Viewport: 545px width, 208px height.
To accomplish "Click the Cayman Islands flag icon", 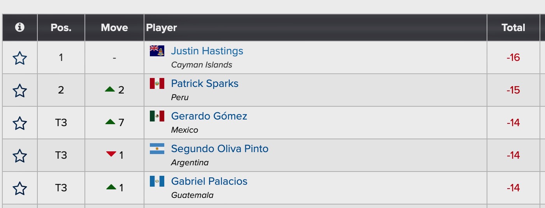I will (x=157, y=51).
